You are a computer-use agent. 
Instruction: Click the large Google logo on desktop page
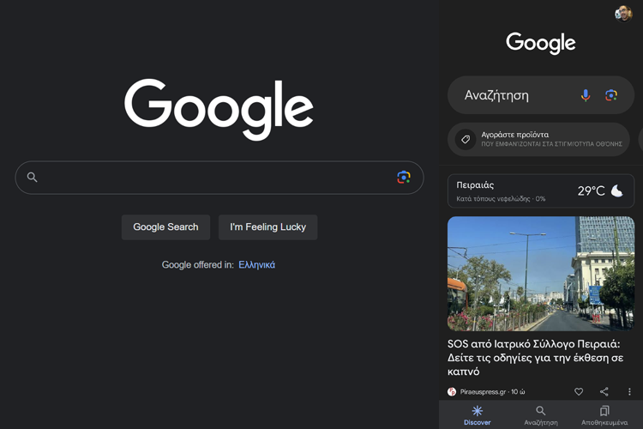coord(219,109)
